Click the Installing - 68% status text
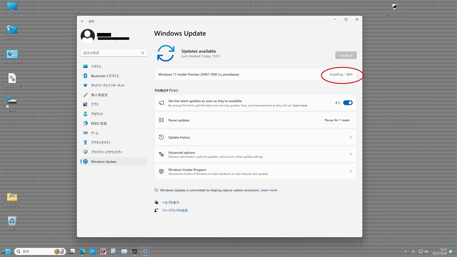457x257 pixels. click(x=341, y=75)
